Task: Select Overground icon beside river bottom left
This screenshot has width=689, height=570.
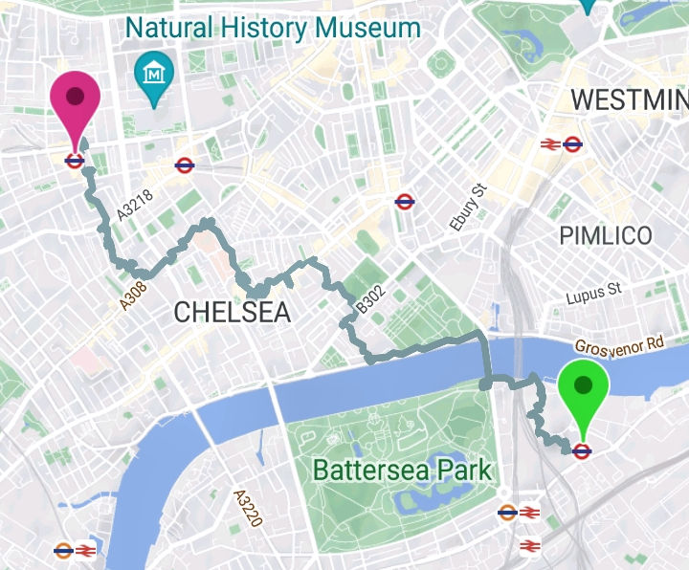Action: coord(63,550)
